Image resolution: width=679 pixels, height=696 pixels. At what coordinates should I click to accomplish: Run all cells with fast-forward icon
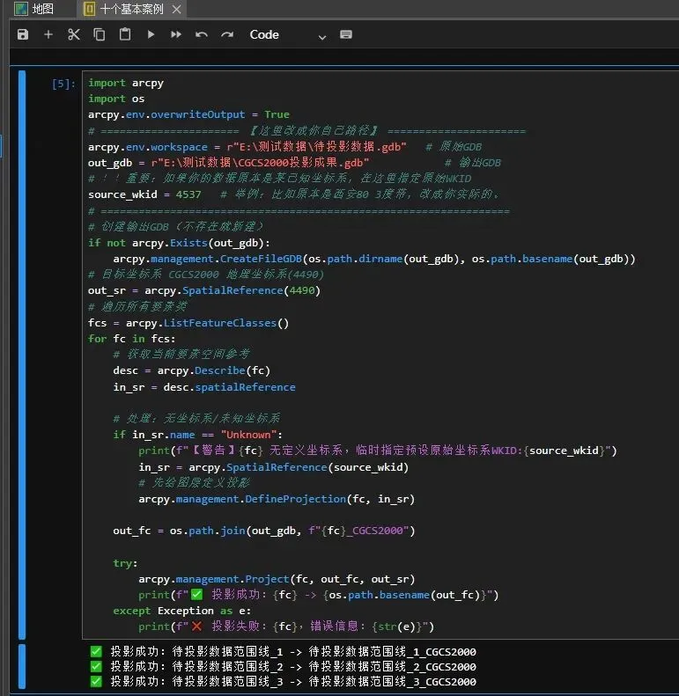(176, 34)
